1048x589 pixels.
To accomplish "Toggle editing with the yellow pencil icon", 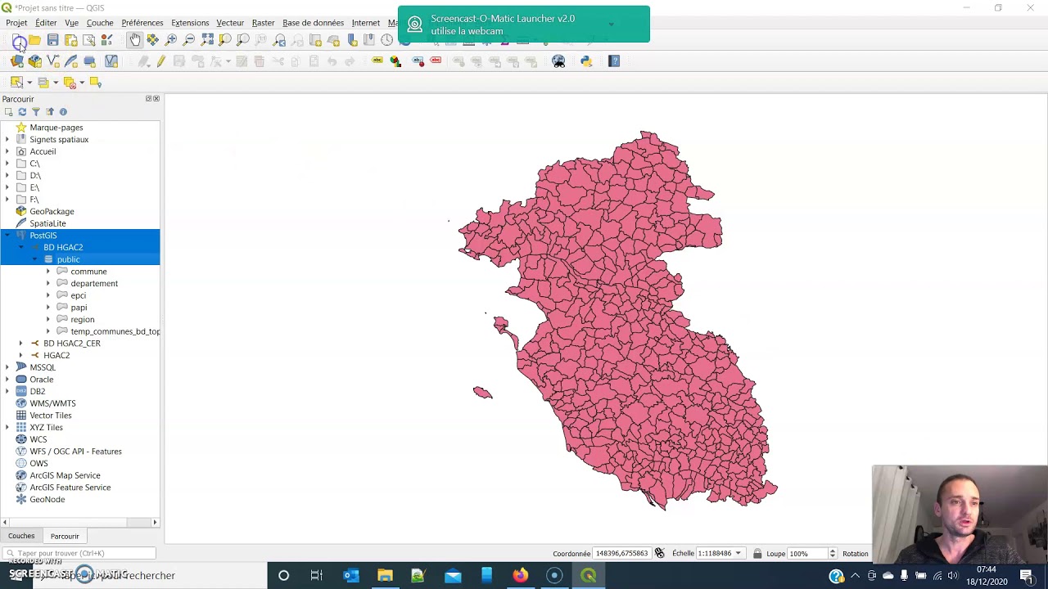I will coord(161,61).
